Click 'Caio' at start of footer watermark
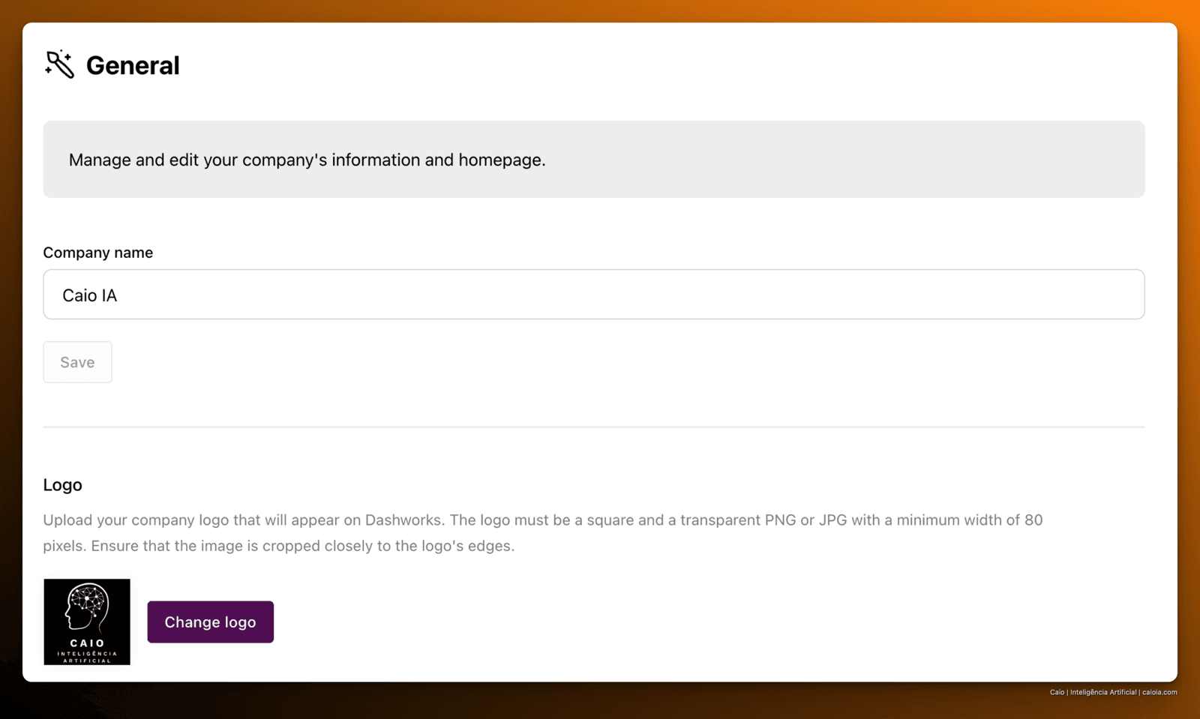 [1057, 692]
